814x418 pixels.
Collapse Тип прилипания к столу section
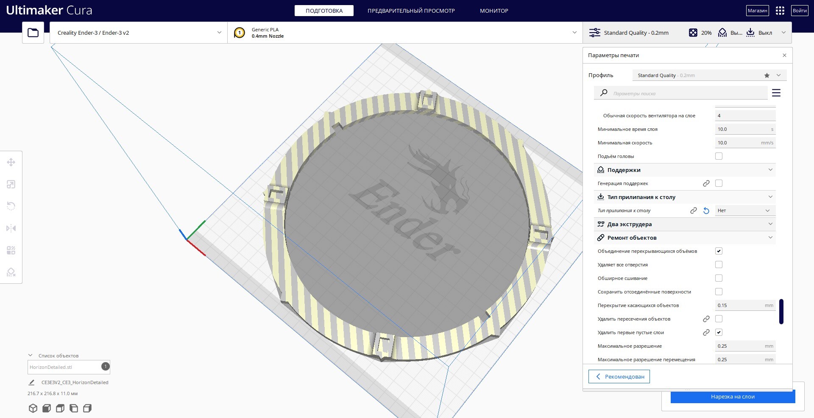click(685, 197)
